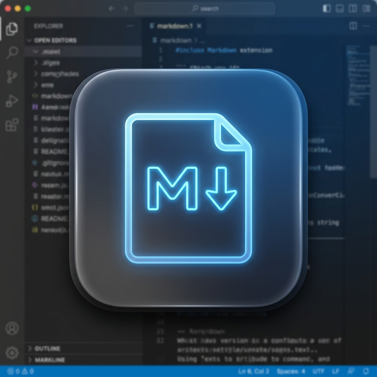Open the resem.js file

click(50, 185)
